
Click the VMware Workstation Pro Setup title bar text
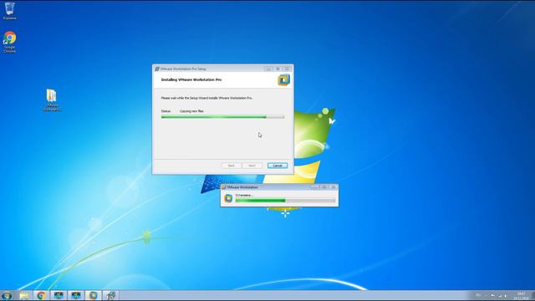[183, 69]
